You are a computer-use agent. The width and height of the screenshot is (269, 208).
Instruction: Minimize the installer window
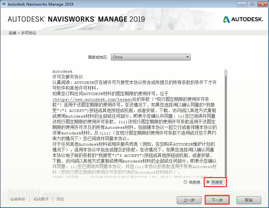pos(241,4)
